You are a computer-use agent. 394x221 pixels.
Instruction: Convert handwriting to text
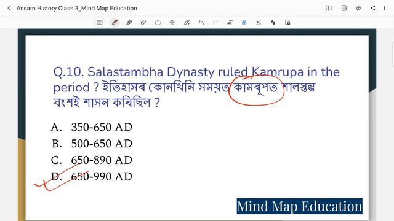pyautogui.click(x=230, y=23)
